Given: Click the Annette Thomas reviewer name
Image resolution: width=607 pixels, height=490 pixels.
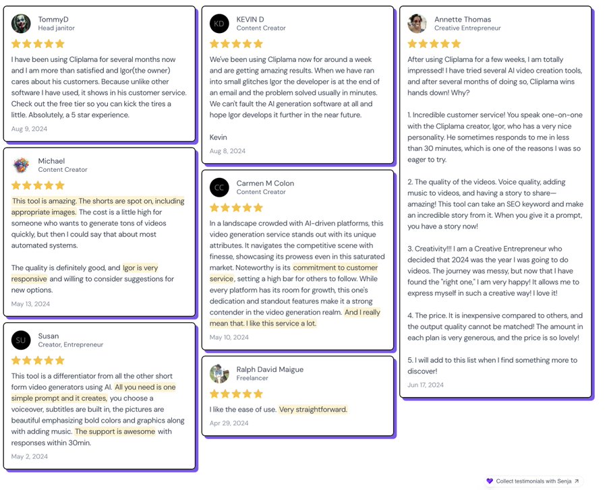Looking at the screenshot, I should 463,20.
